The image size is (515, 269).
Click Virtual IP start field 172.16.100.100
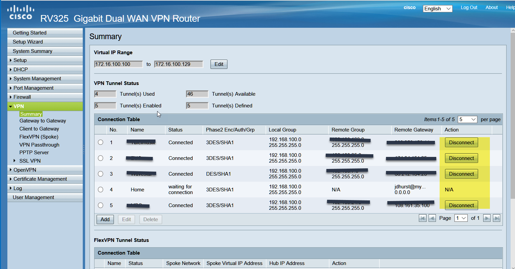tap(119, 64)
